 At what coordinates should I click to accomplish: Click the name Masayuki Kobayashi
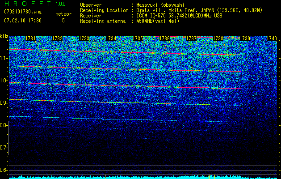coord(160,5)
